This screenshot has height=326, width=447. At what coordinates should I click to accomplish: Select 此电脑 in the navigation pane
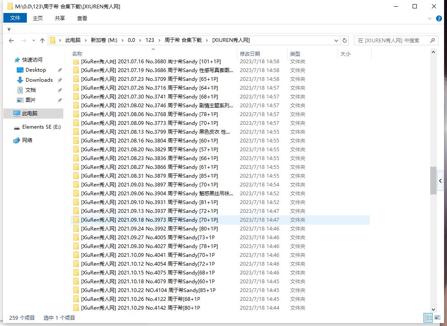point(34,114)
